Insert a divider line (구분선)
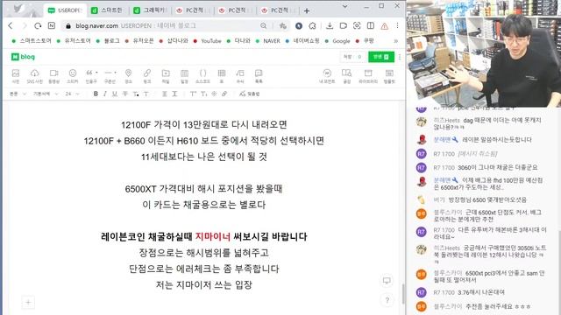Image resolution: width=561 pixels, height=315 pixels. [x=110, y=76]
